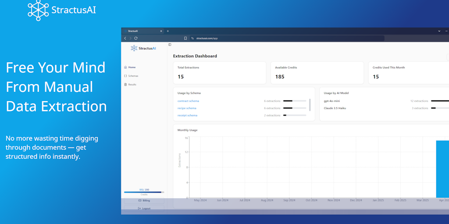This screenshot has width=449, height=224.
Task: Click the Monthly Usage chart title
Action: tap(187, 130)
